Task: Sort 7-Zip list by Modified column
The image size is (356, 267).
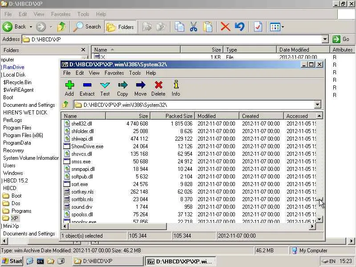Action: (217, 116)
